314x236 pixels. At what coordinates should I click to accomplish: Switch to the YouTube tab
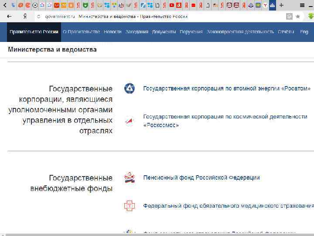coord(172,5)
